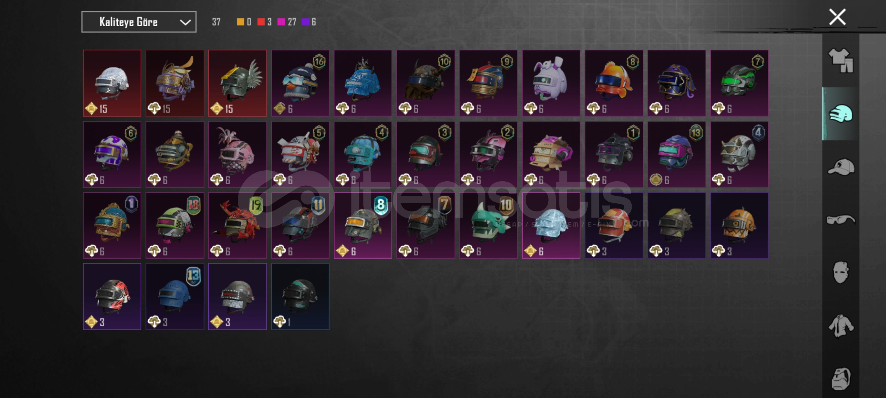Open the outfits clothing category icon

click(841, 60)
